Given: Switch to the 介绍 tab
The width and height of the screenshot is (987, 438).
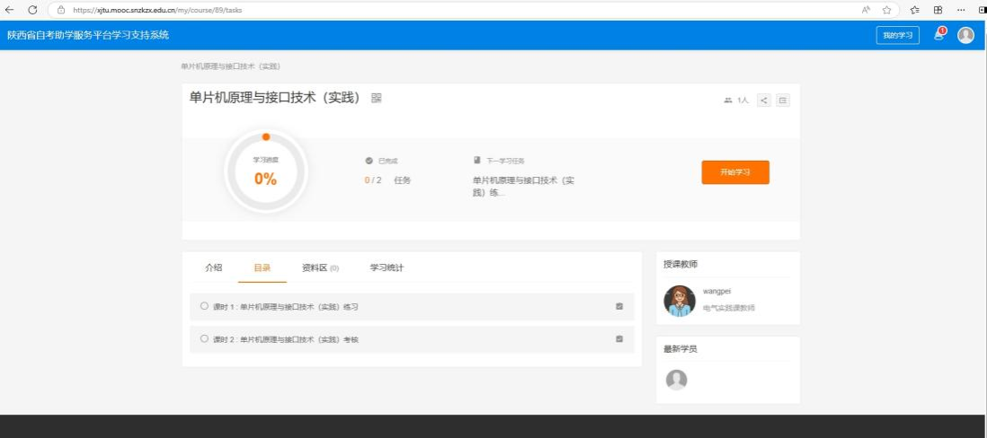Looking at the screenshot, I should coord(213,267).
